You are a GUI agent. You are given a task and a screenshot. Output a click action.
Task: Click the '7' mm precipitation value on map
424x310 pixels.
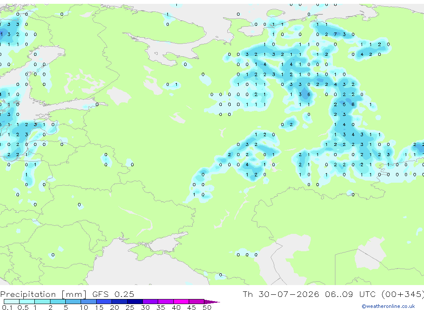pos(335,34)
